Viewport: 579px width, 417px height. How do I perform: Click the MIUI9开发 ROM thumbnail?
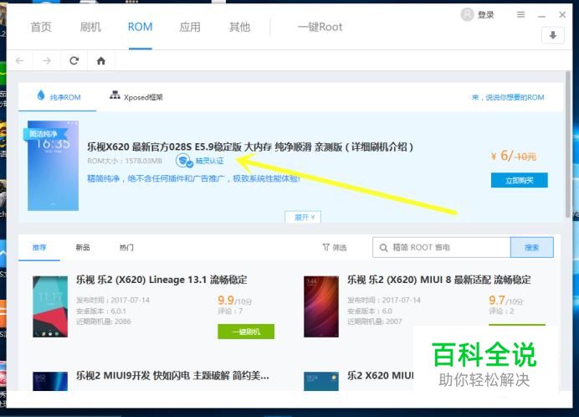pyautogui.click(x=50, y=381)
